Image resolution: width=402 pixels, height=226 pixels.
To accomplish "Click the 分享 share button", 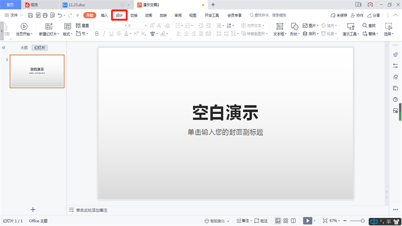I will pos(373,16).
